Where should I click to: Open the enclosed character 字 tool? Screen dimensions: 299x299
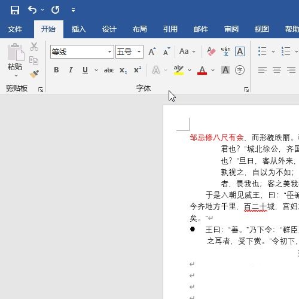pyautogui.click(x=240, y=70)
